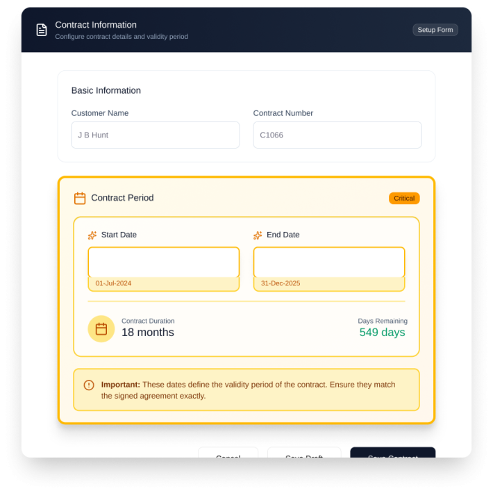Viewport: 493px width, 493px height.
Task: Click the header subtitle about validity period
Action: (x=122, y=37)
